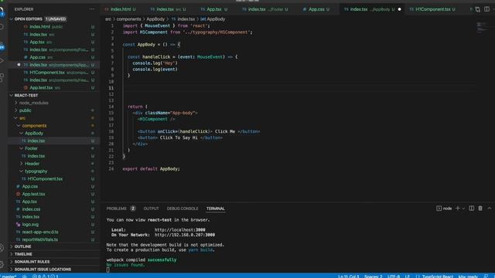Image resolution: width=495 pixels, height=278 pixels.
Task: Change indentation via Spaces: 2
Action: point(373,276)
